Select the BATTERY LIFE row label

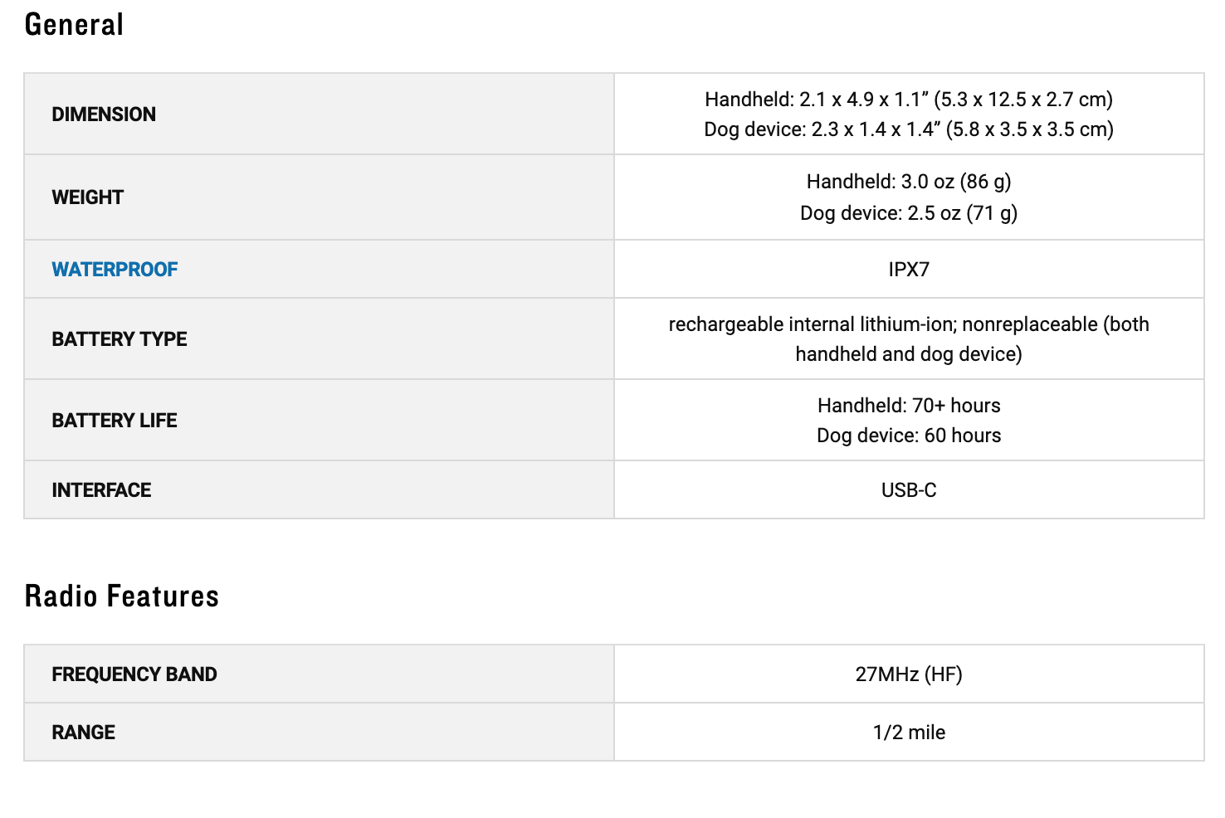[x=115, y=421]
